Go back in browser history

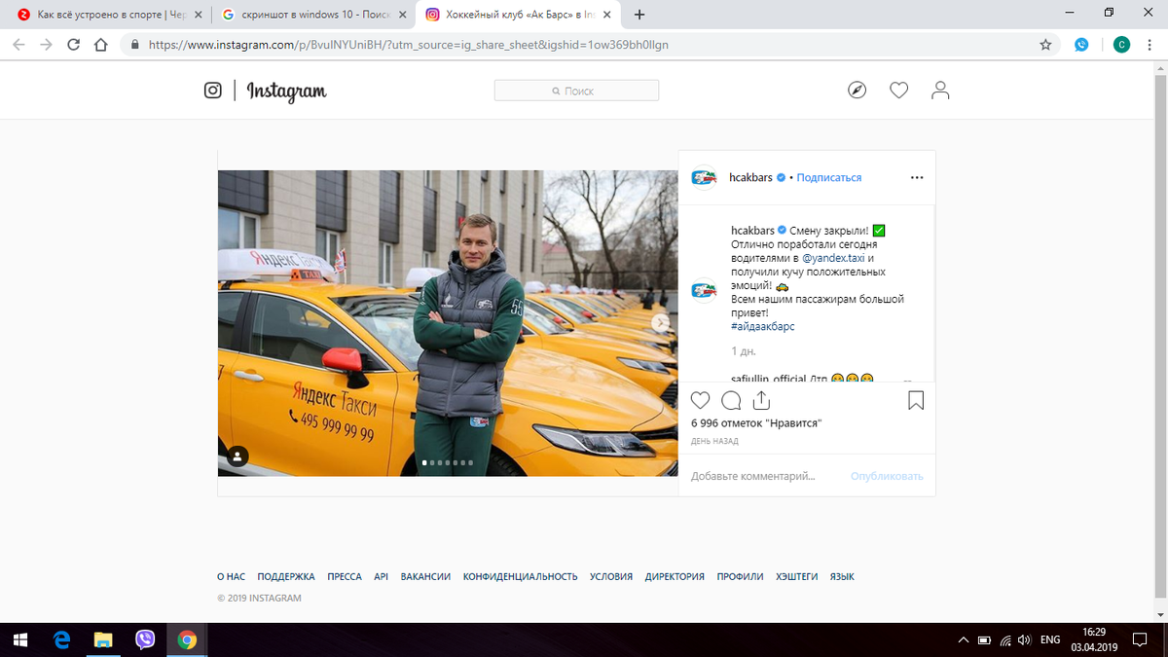tap(19, 45)
